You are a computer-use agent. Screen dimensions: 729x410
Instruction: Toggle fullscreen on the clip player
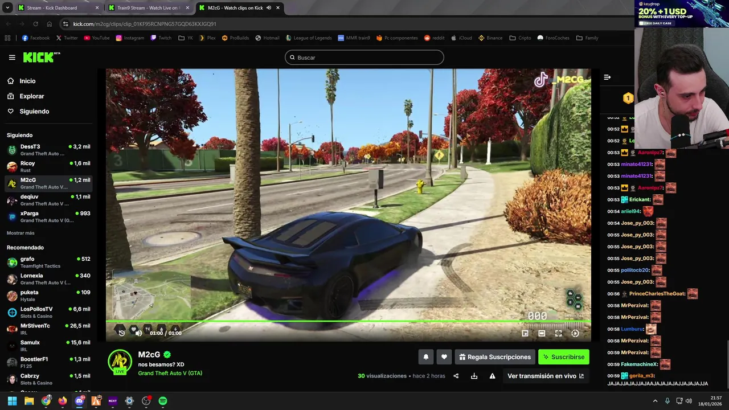[558, 333]
